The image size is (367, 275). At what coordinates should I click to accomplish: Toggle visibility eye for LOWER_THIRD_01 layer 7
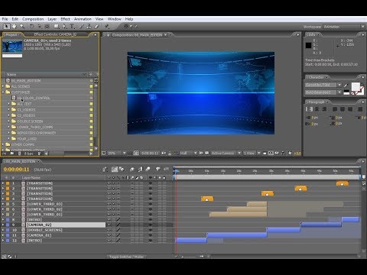[x=151, y=215]
